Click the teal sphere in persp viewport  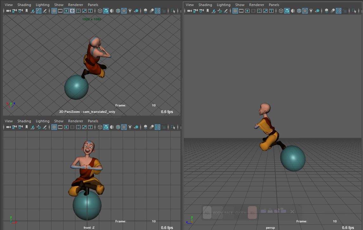[x=293, y=158]
